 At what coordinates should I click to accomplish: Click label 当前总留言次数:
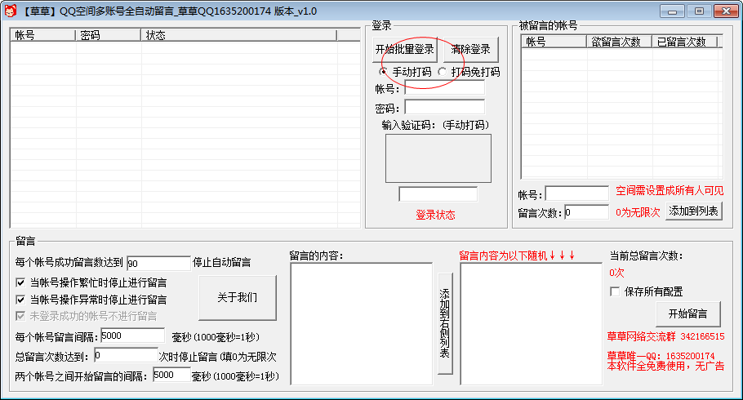click(647, 256)
